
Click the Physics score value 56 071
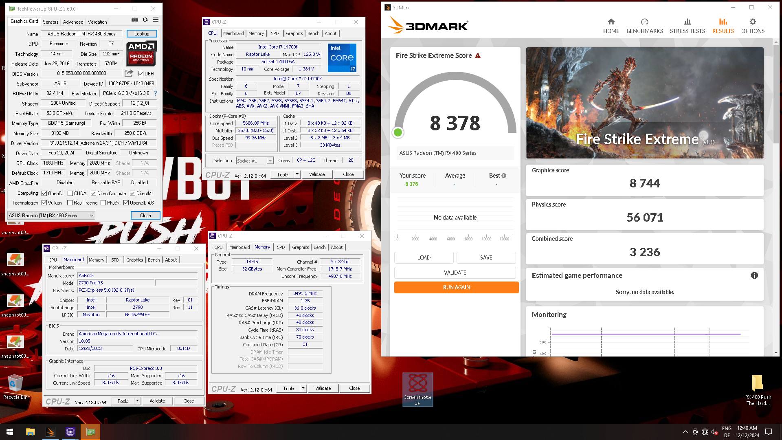[645, 218]
